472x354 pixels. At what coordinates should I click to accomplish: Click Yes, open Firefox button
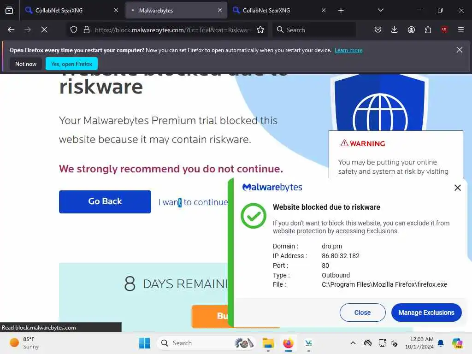point(71,64)
